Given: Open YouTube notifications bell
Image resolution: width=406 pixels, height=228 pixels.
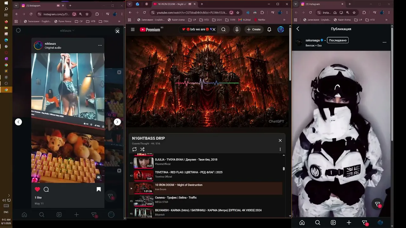Looking at the screenshot, I should (269, 29).
